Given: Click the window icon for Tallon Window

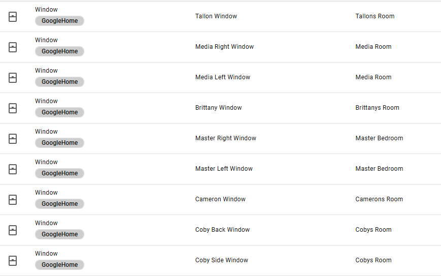Looking at the screenshot, I should pyautogui.click(x=13, y=17).
